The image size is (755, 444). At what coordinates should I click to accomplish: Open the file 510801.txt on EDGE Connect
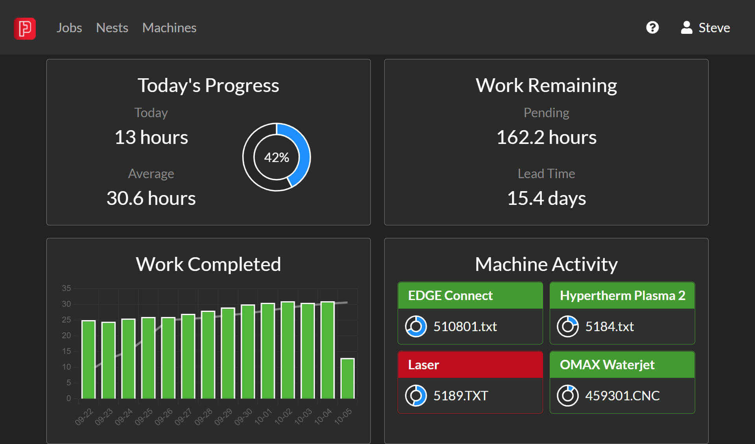(x=465, y=326)
